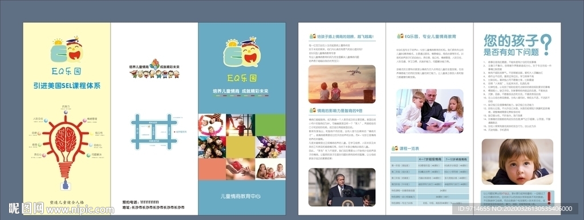Select grid photo of kids in a circle
The width and height of the screenshot is (584, 220).
pos(212,124)
